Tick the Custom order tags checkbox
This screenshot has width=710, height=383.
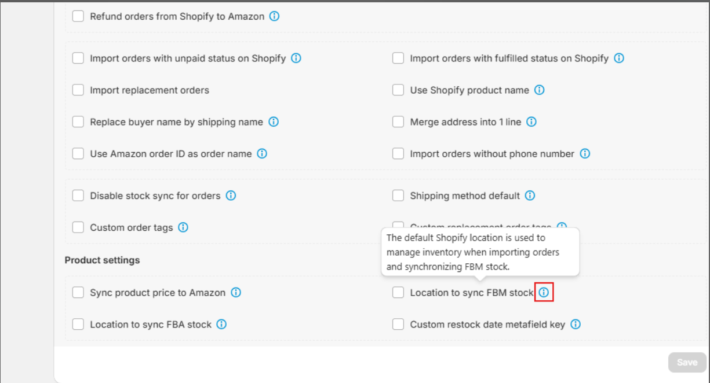pyautogui.click(x=78, y=227)
